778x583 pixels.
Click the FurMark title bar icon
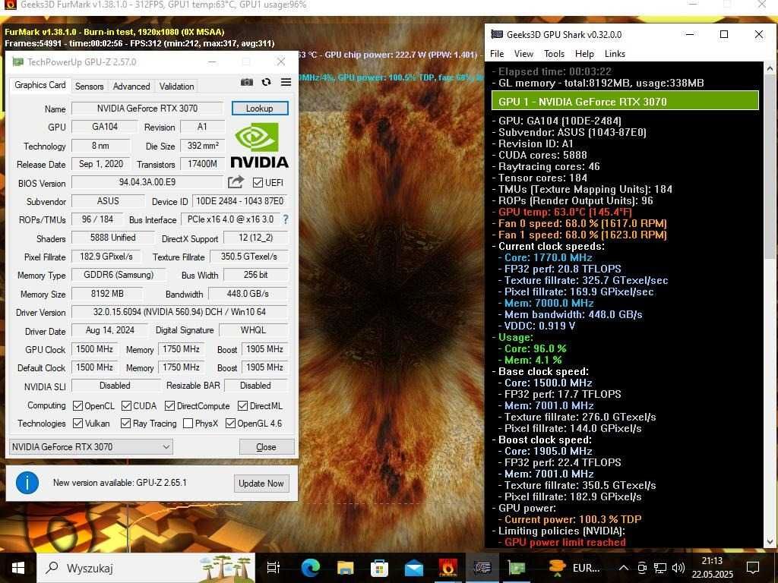click(9, 5)
